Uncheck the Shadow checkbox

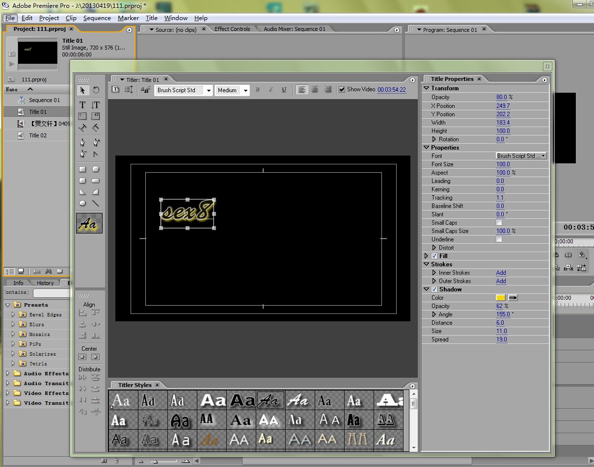(x=434, y=289)
